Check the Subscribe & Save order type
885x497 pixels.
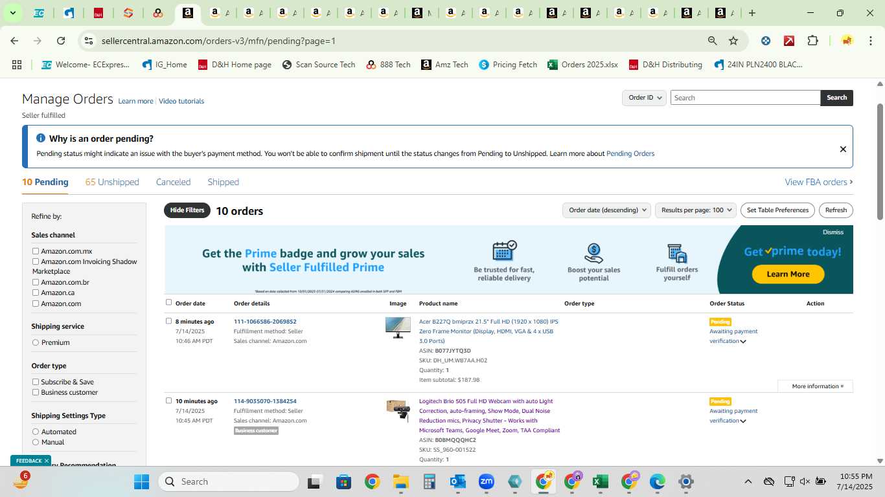pos(36,382)
